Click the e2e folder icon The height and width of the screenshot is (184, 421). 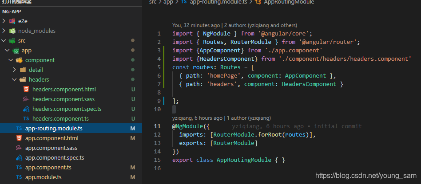[x=12, y=21]
